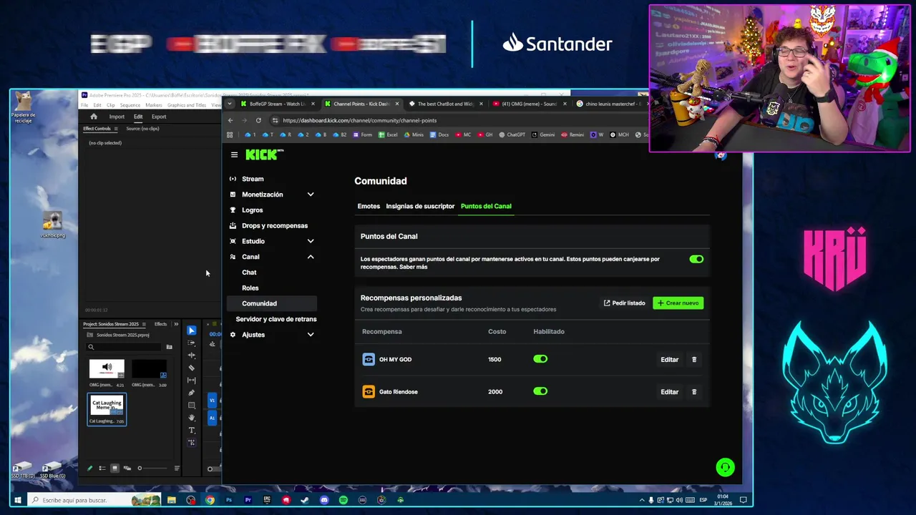Viewport: 916px width, 515px height.
Task: Click the OH MY GOD reward icon
Action: 369,359
